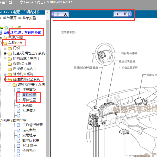Click the 菜单折叠 collapse icon

(x=20, y=18)
